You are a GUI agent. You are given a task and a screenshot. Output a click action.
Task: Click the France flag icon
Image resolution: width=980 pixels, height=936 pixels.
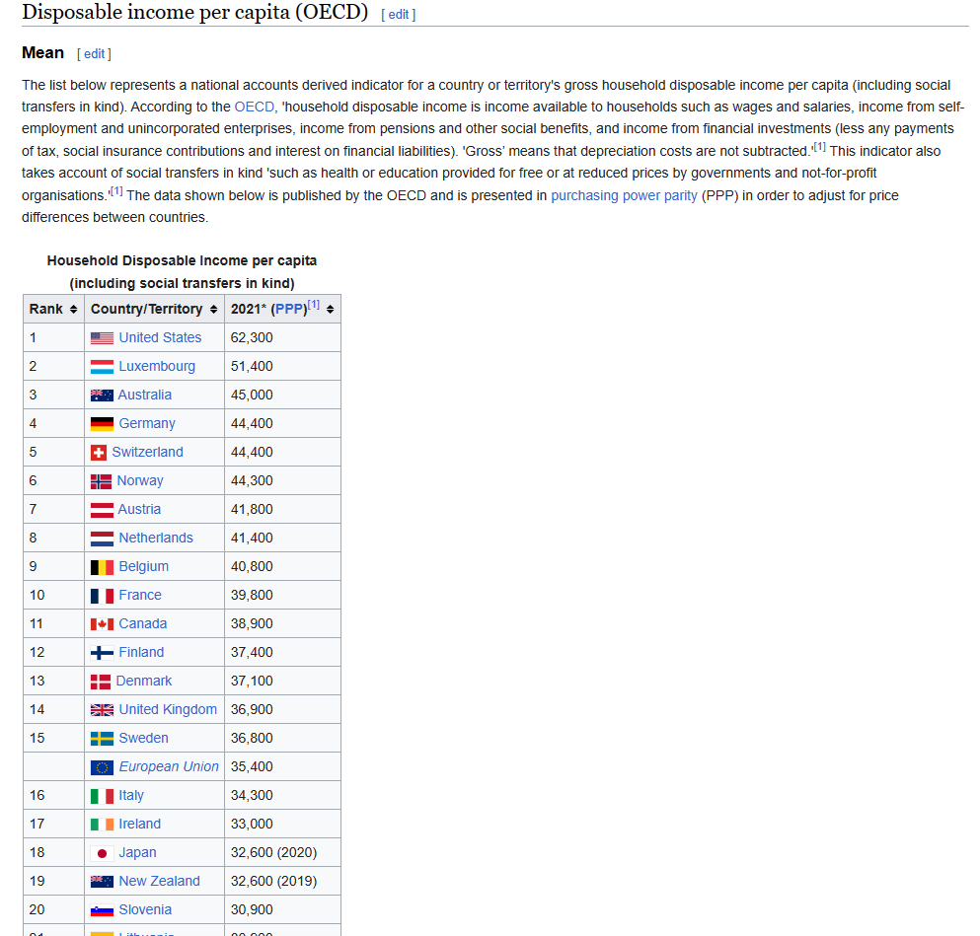(x=102, y=596)
